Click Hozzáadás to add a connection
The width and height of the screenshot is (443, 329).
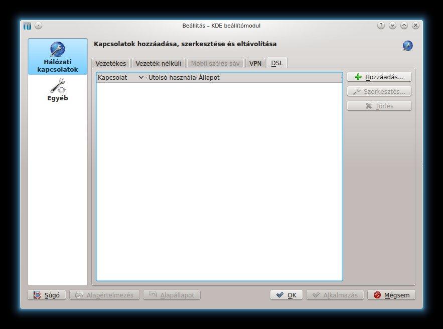(379, 77)
